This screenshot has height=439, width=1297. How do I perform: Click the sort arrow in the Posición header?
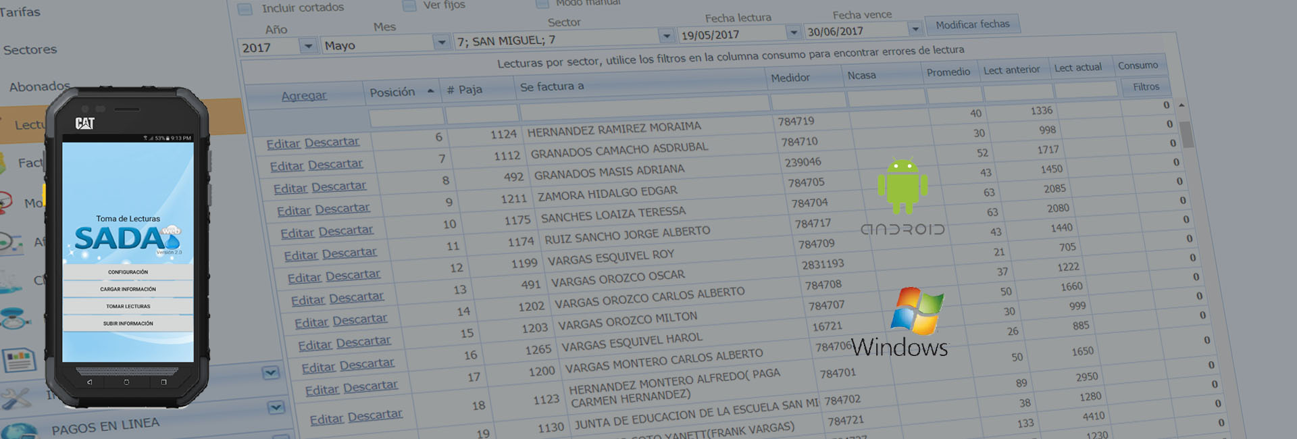pyautogui.click(x=430, y=91)
